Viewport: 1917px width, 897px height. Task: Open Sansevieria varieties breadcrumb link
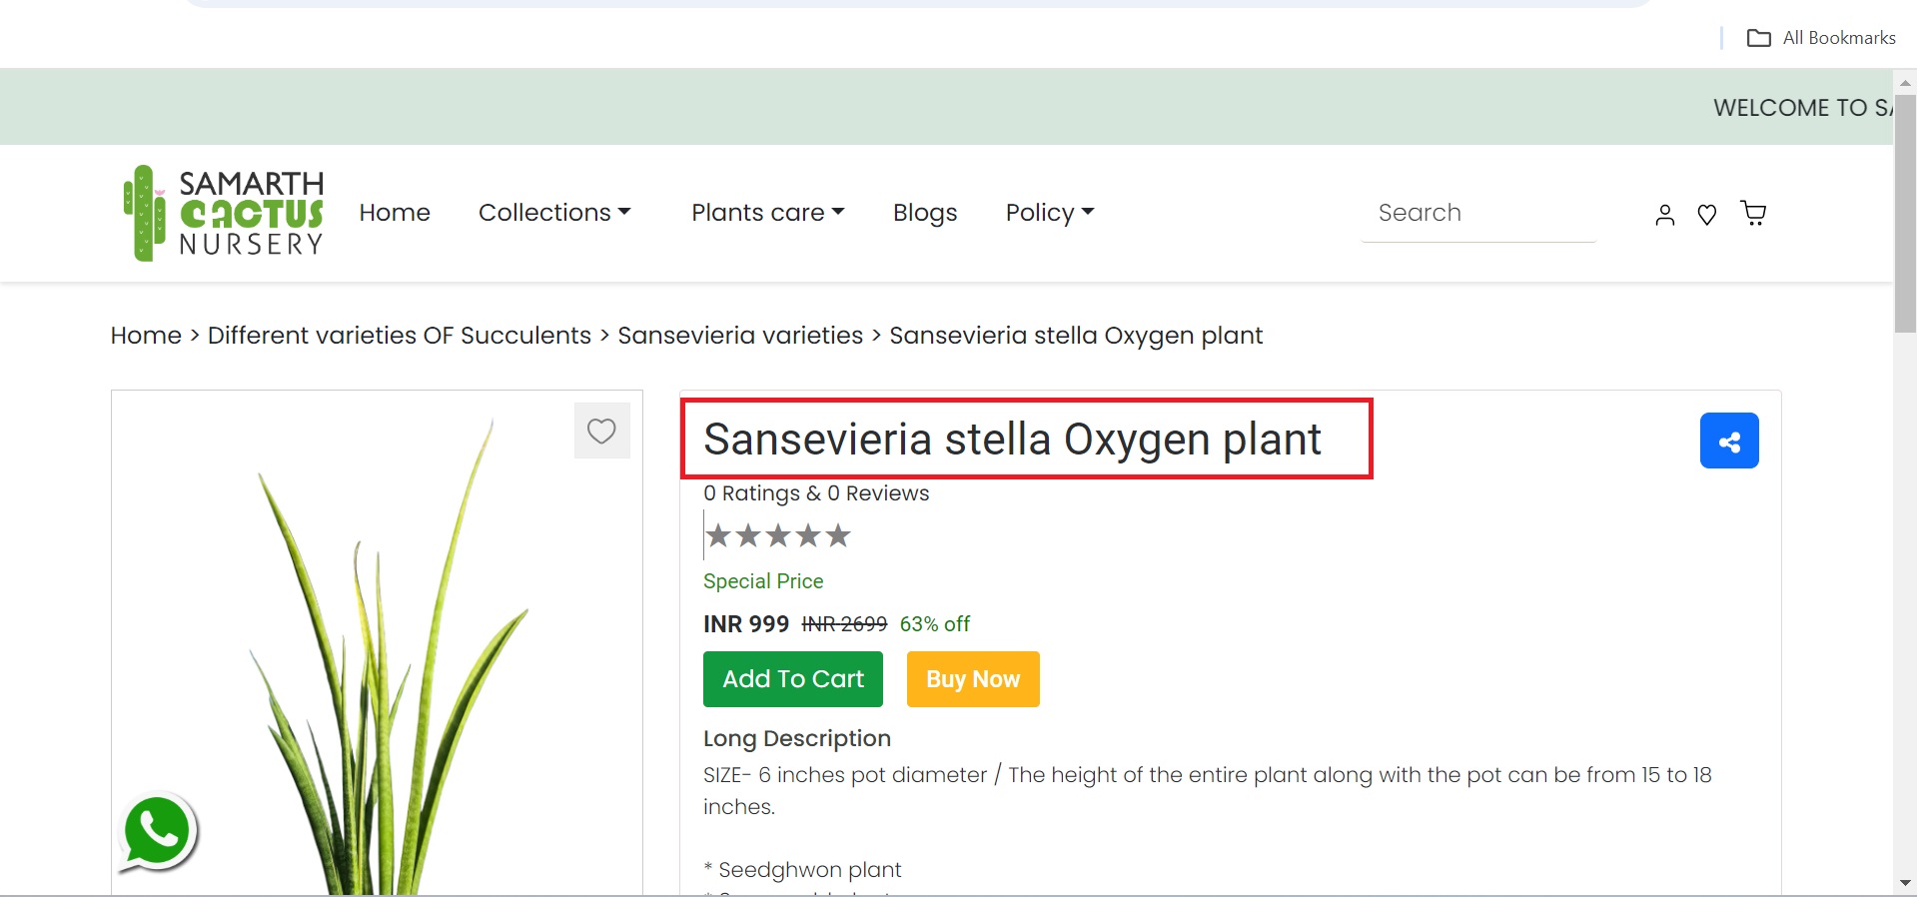[x=740, y=336]
